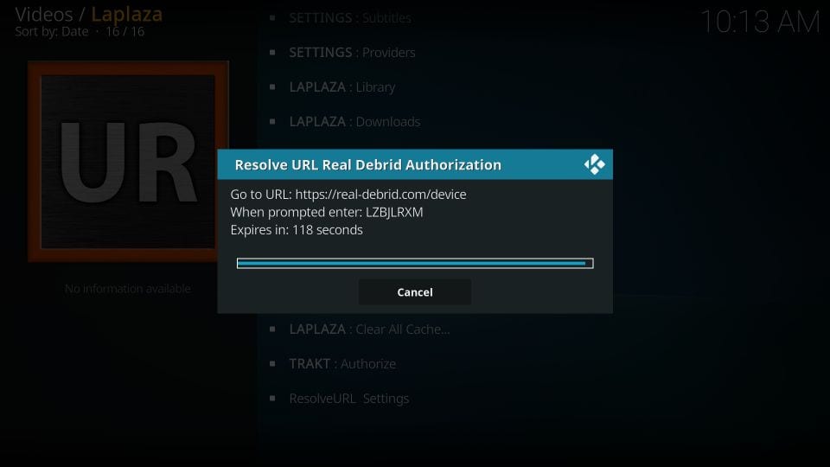Click bullet icon beside LAPLAZA : Downloads

point(272,121)
